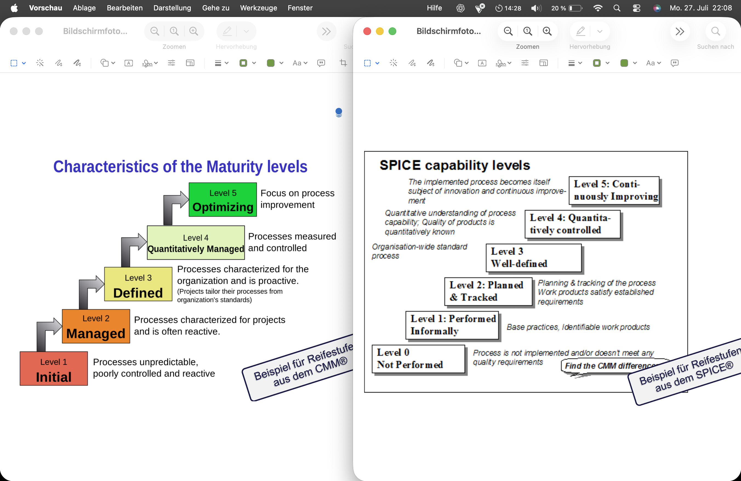The width and height of the screenshot is (741, 481).
Task: Add a note annotation in left window
Action: pyautogui.click(x=321, y=63)
